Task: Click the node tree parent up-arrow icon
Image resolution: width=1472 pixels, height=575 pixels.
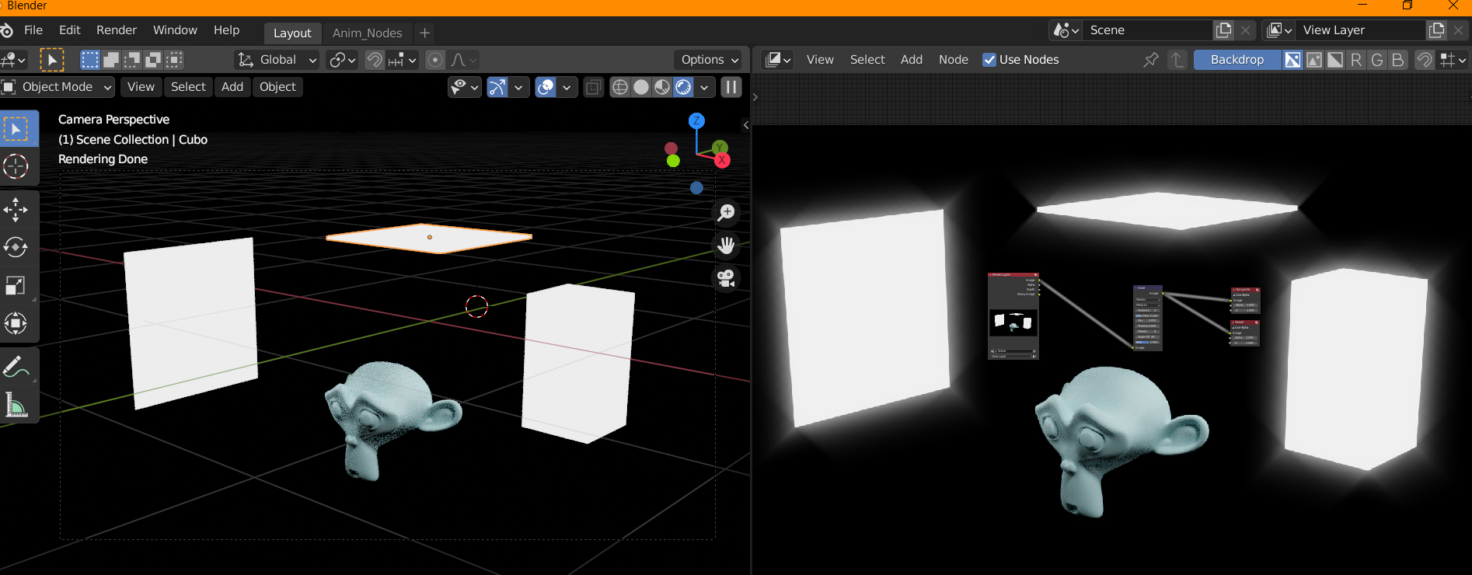Action: (1177, 60)
